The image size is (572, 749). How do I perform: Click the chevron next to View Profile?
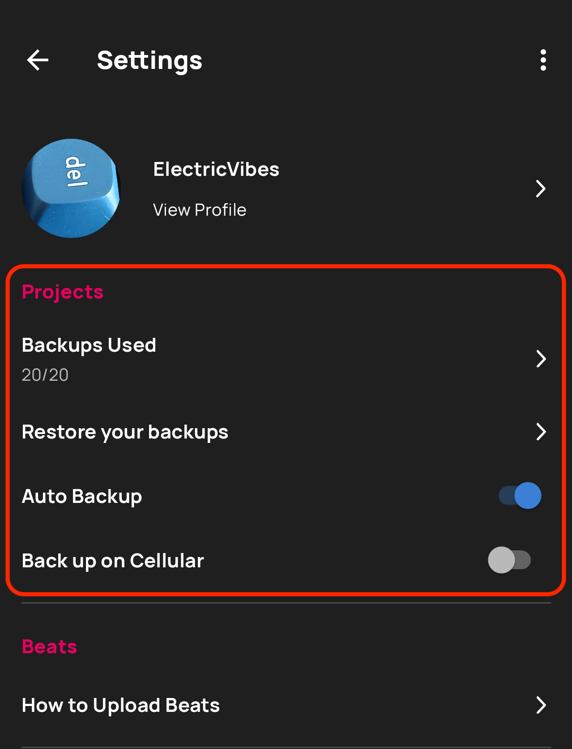click(541, 189)
